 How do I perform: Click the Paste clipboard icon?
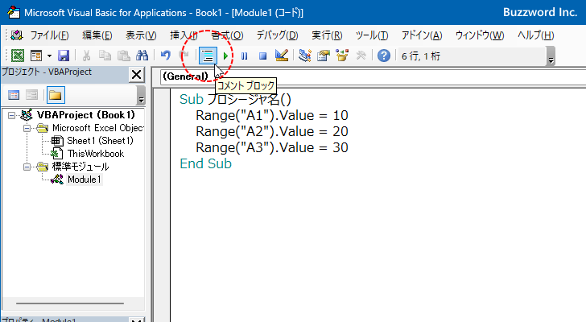click(124, 56)
